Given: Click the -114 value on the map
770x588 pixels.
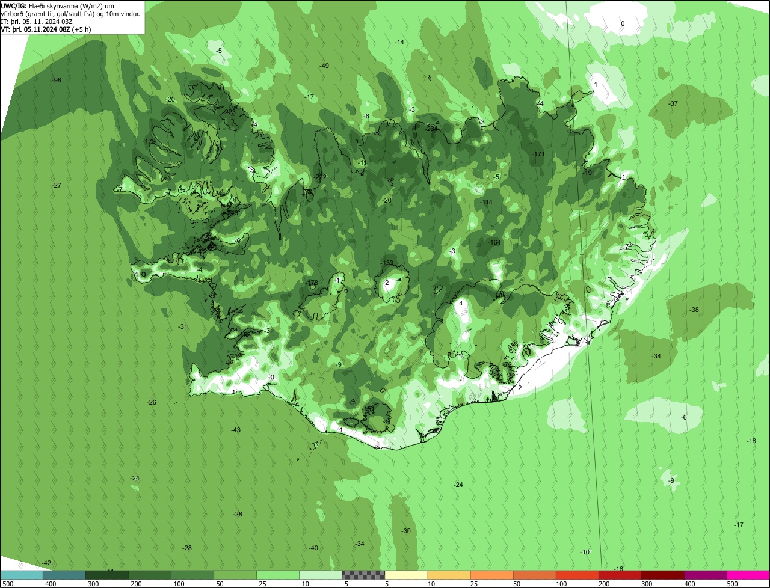Looking at the screenshot, I should (486, 202).
